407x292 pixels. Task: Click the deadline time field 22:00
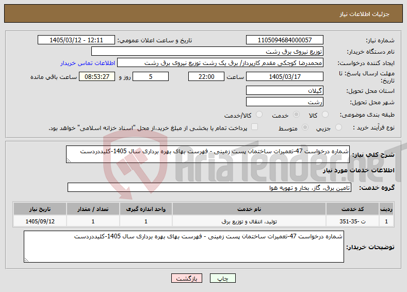pos(206,76)
